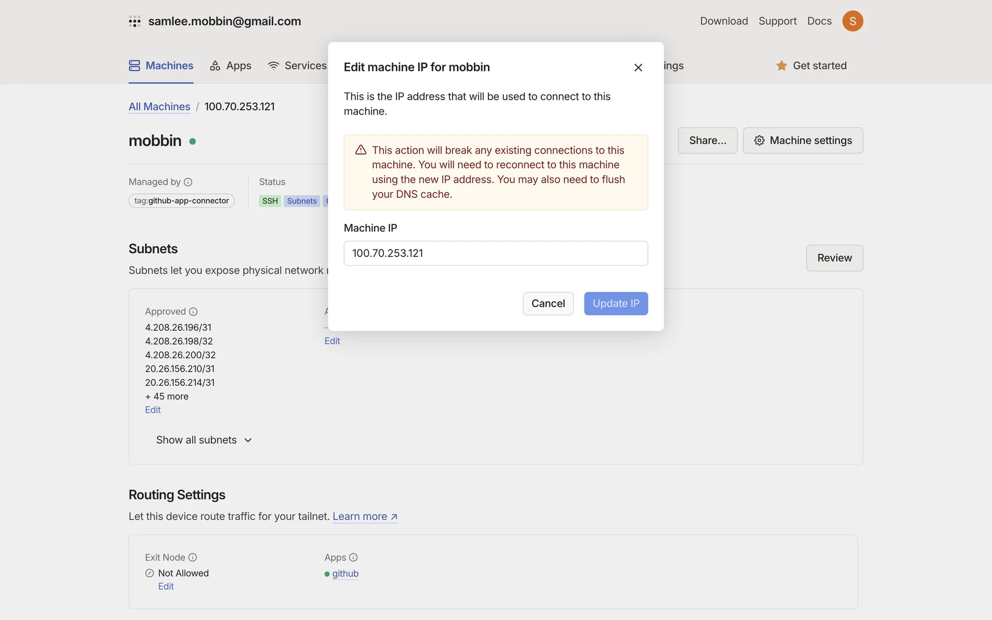Viewport: 992px width, 620px height.
Task: Click the Exit Node info icon
Action: pos(193,557)
